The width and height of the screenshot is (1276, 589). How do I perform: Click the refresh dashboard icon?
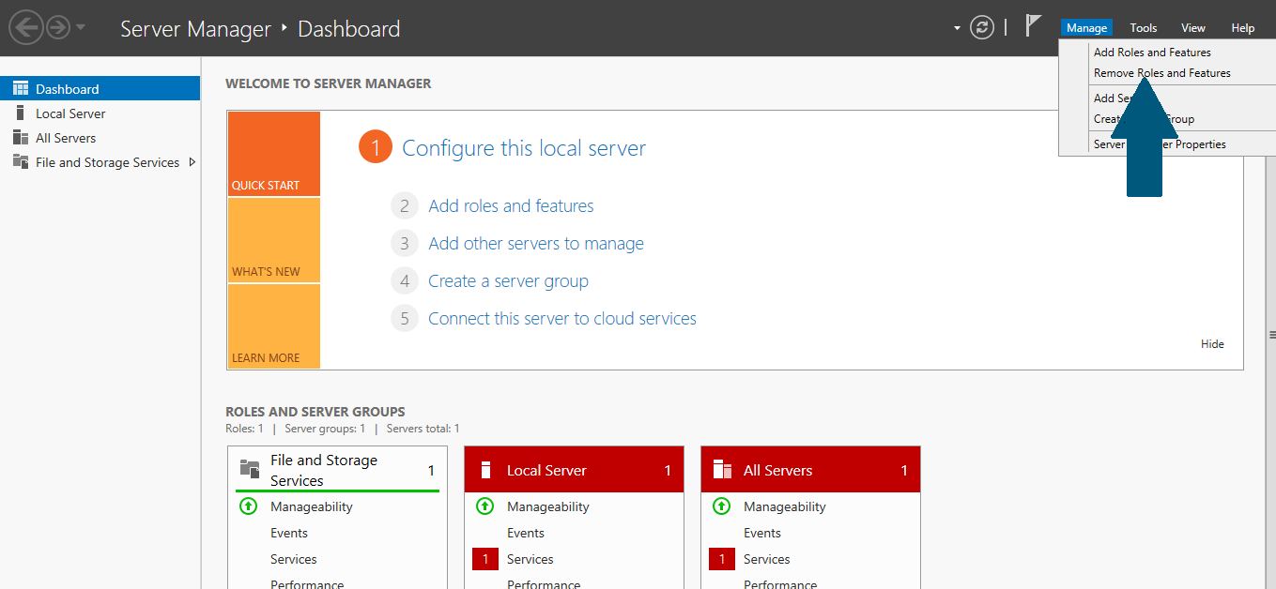(982, 27)
